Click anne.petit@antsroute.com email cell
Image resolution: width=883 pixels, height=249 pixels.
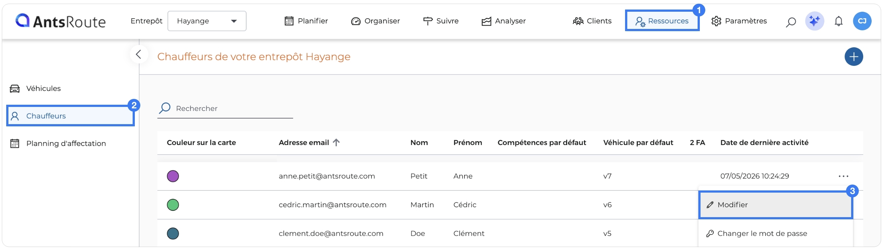tap(327, 176)
